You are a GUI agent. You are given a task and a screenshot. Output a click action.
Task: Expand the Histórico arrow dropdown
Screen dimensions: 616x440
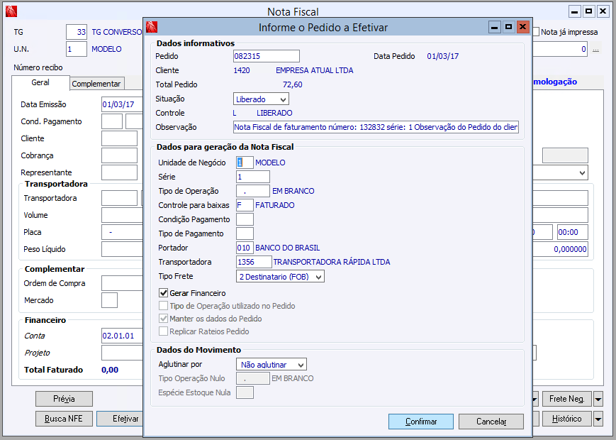598,419
